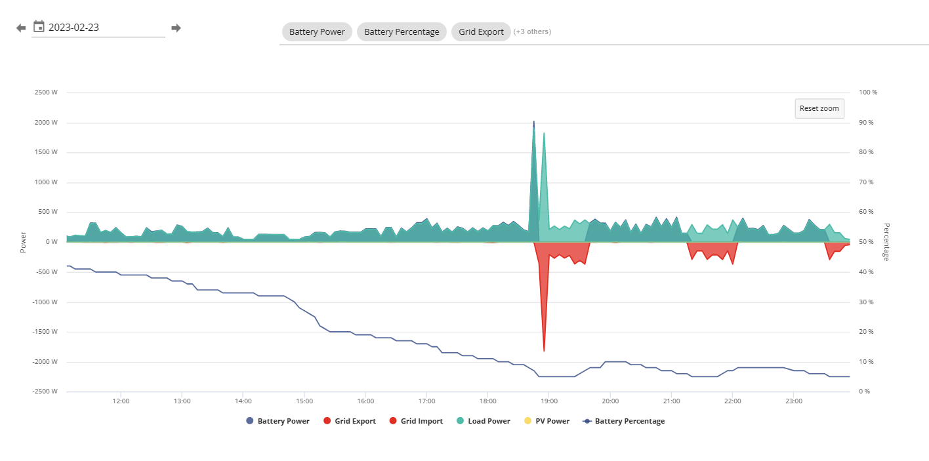Toggle Load Power legend series
The height and width of the screenshot is (461, 929).
[x=483, y=421]
